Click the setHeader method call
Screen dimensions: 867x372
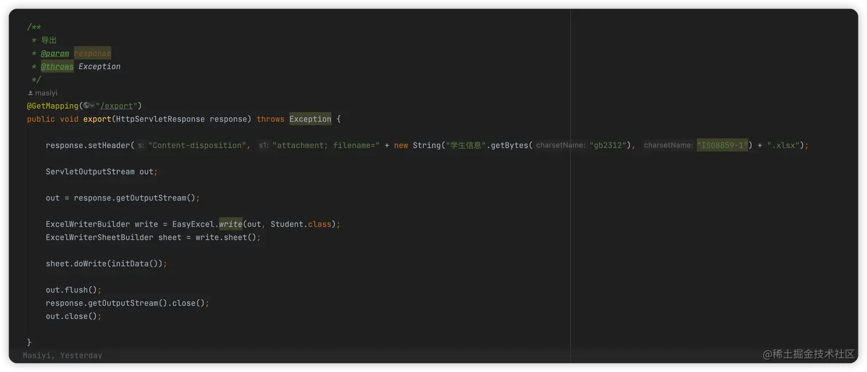click(x=109, y=145)
